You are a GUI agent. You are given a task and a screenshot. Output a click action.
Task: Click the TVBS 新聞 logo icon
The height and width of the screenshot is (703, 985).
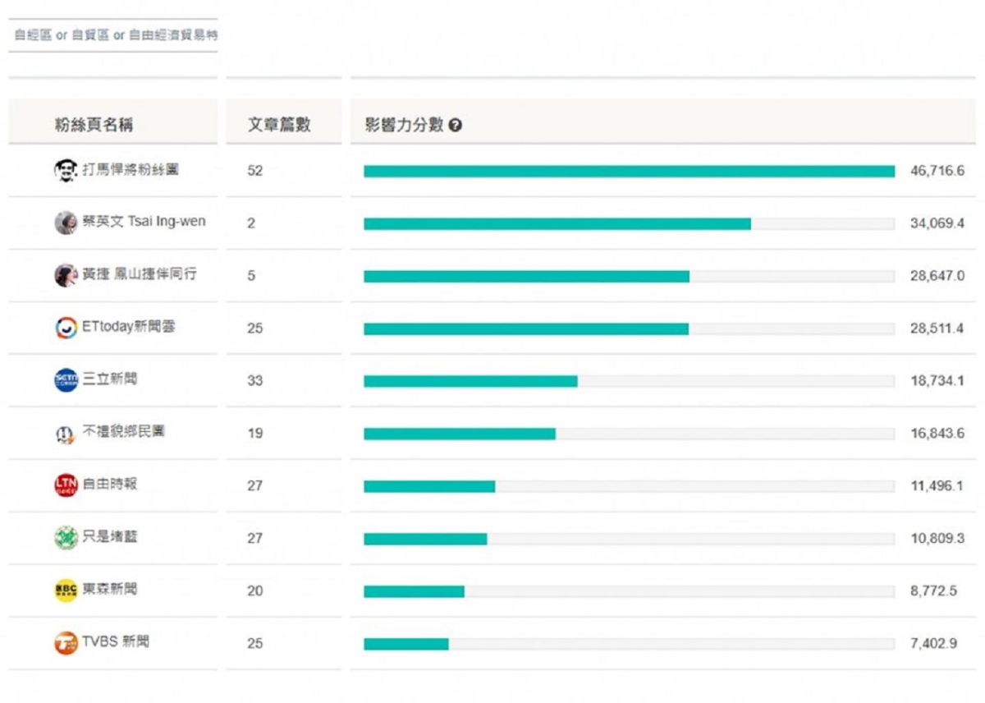coord(66,642)
